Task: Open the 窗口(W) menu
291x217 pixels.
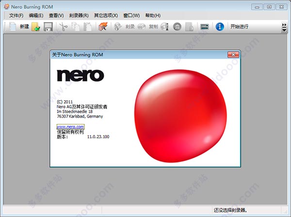Action: 131,15
